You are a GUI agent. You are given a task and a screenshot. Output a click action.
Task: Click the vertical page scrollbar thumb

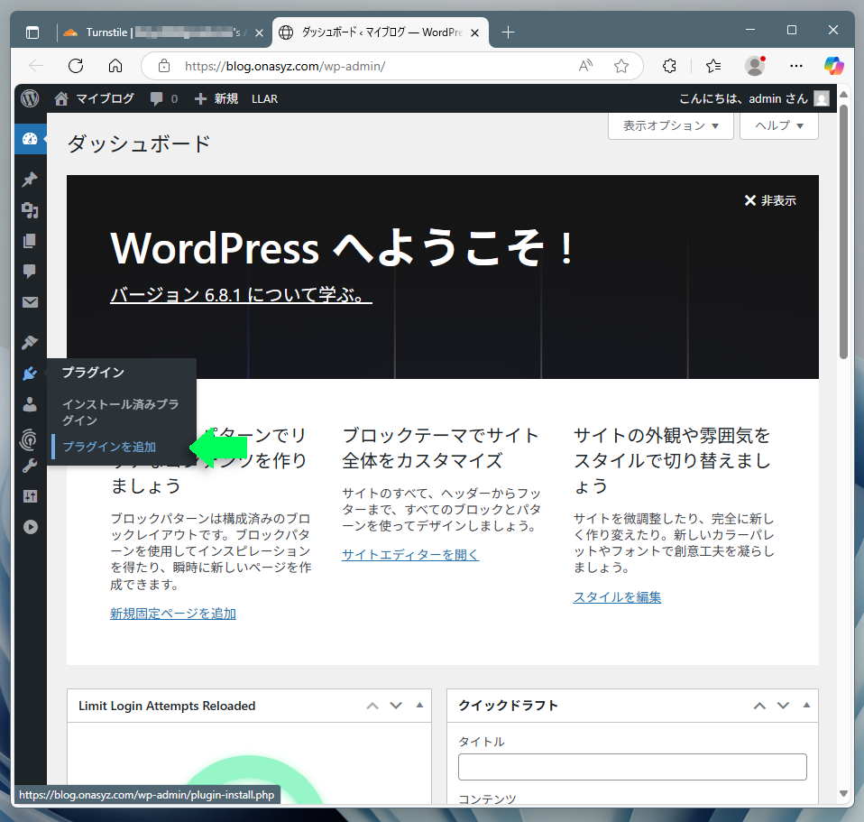843,232
